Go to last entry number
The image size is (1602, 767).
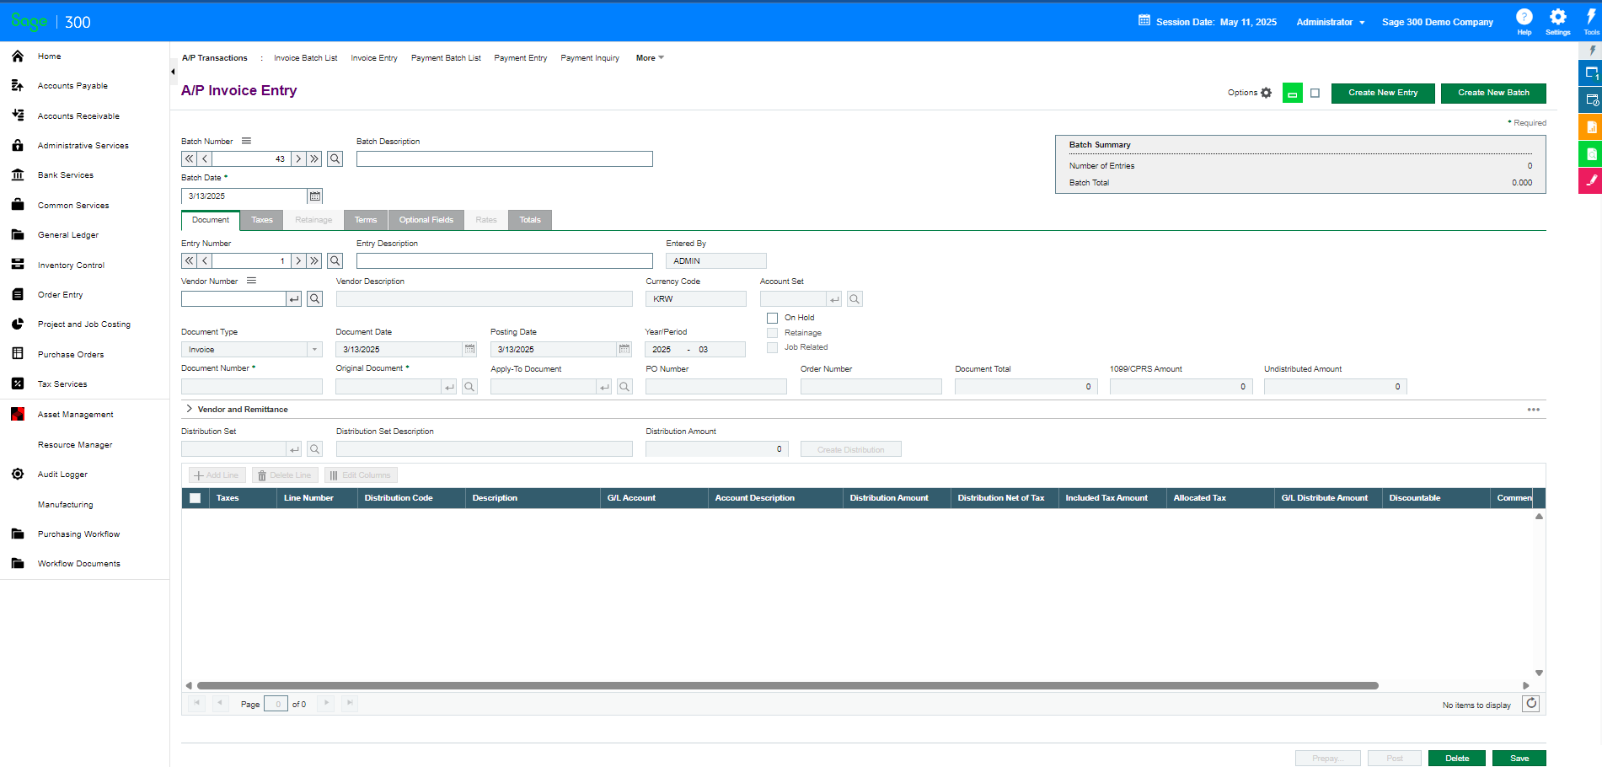pyautogui.click(x=314, y=261)
